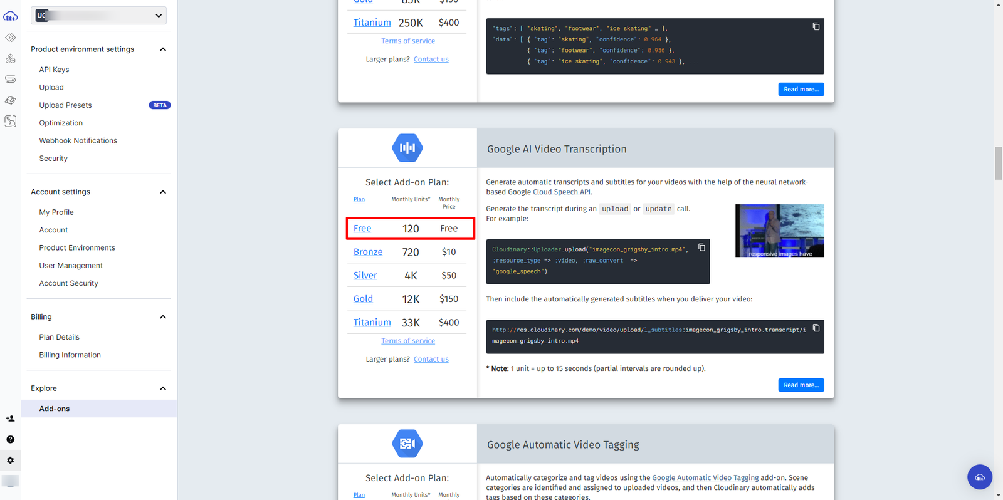The height and width of the screenshot is (500, 1003).
Task: Click Read more in Video Transcription card
Action: point(801,385)
